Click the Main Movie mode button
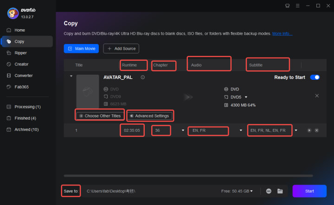 pos(81,49)
